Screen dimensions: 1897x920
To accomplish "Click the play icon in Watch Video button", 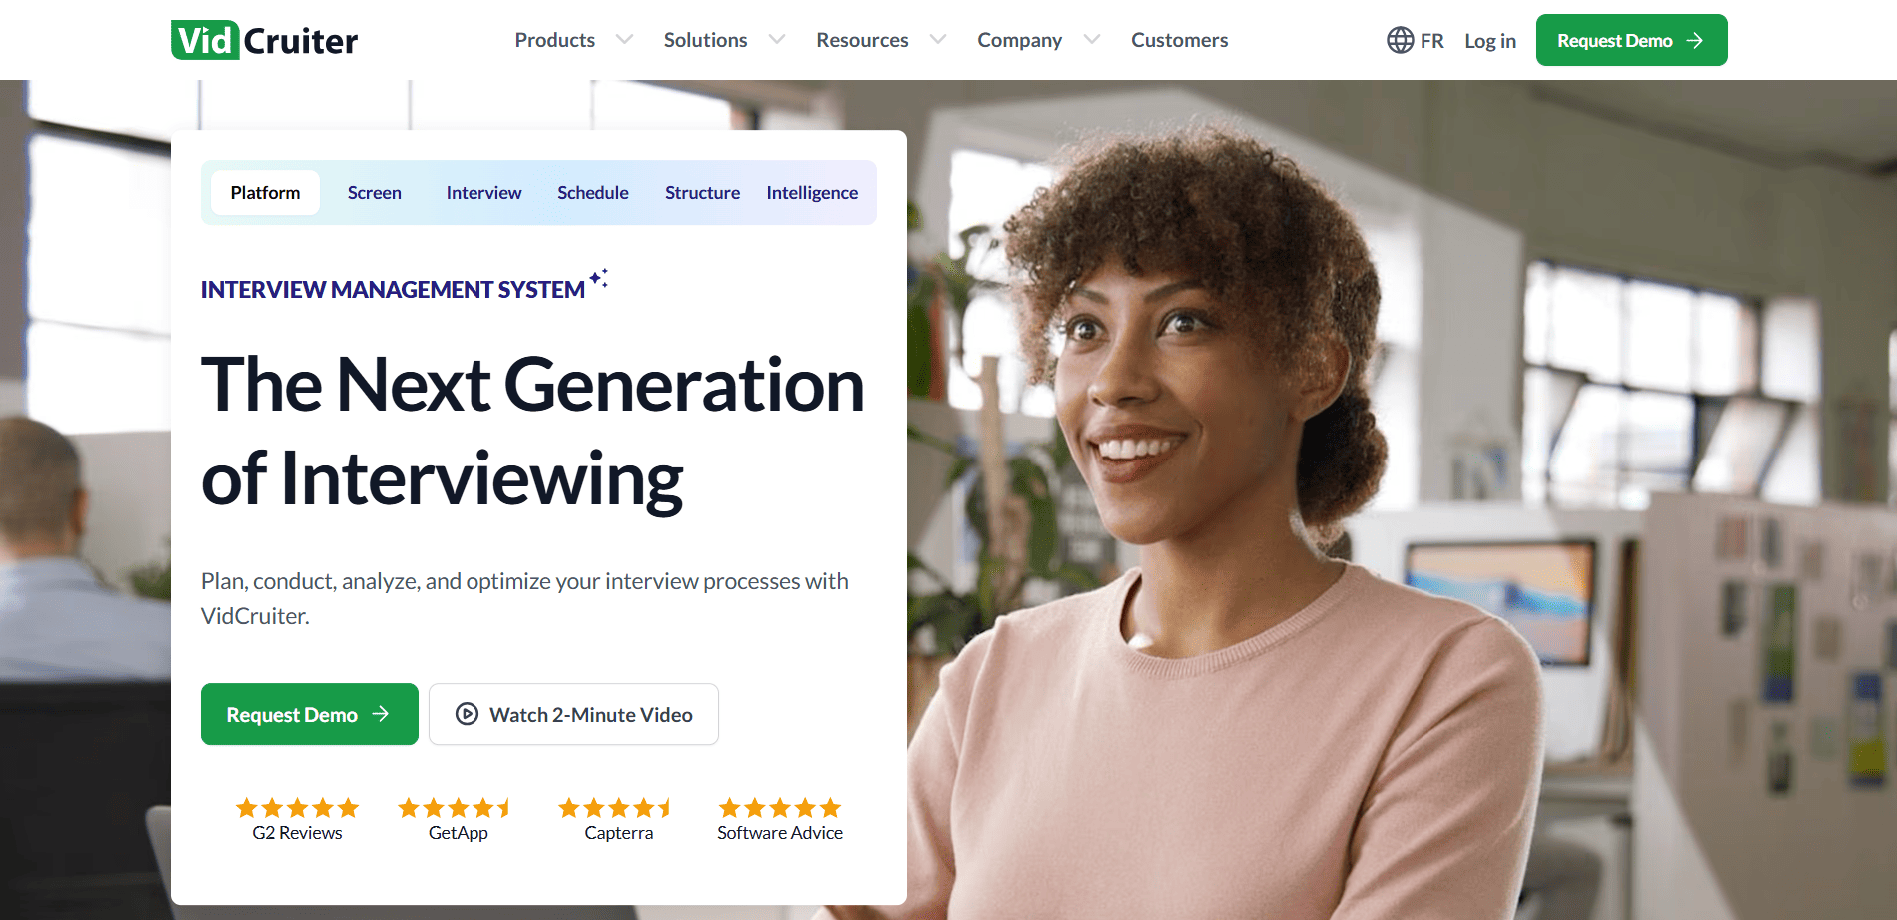I will pyautogui.click(x=467, y=714).
